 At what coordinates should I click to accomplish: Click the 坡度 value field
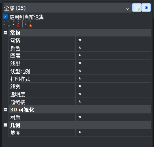tap(113, 133)
